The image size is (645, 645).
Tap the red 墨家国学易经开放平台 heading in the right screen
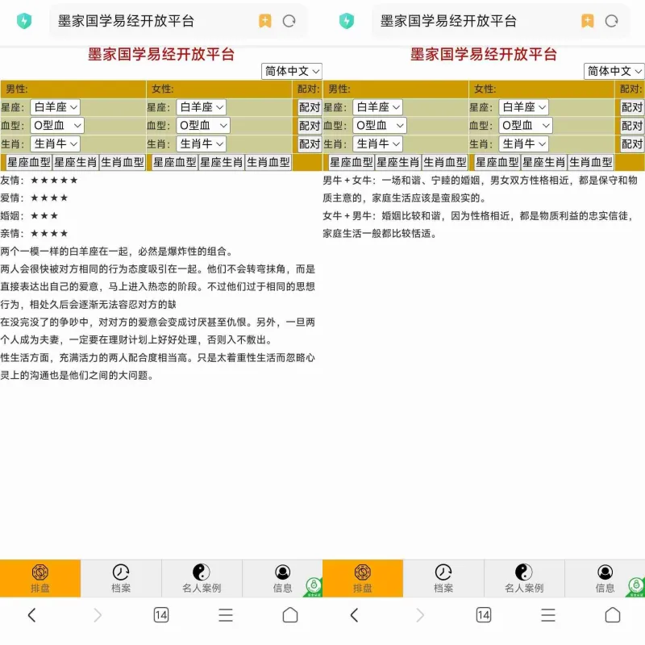tap(484, 54)
